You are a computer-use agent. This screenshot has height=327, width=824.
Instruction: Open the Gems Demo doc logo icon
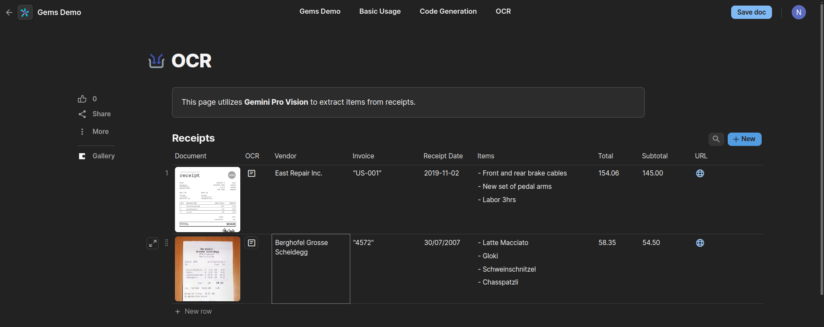pyautogui.click(x=25, y=12)
